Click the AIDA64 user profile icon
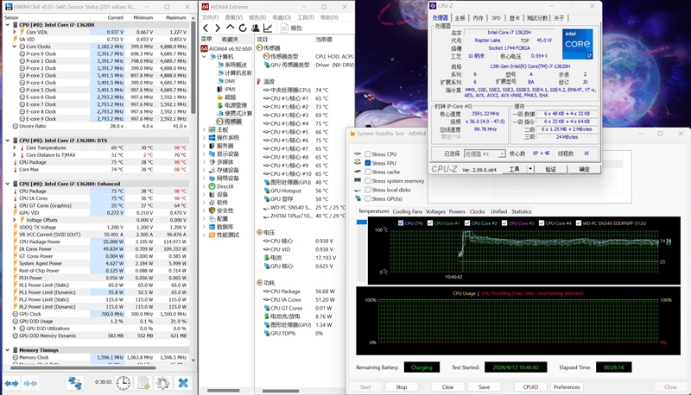 tap(255, 28)
